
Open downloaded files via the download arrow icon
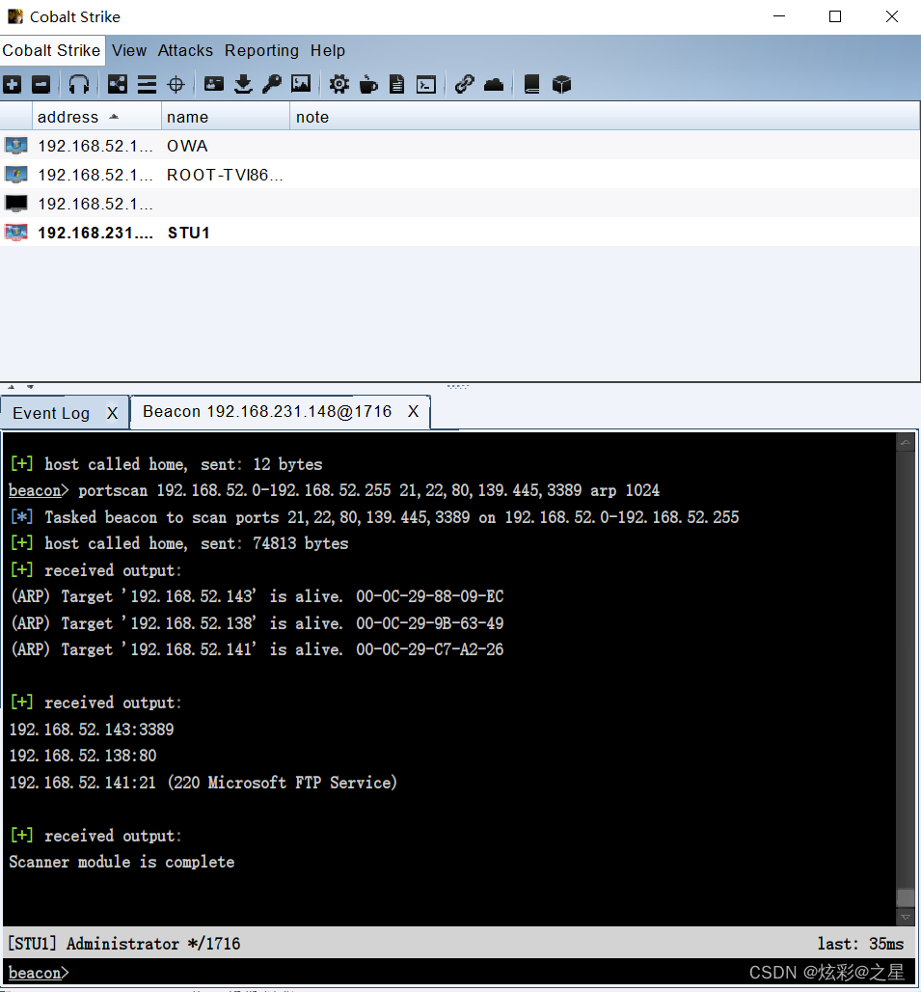(x=243, y=84)
